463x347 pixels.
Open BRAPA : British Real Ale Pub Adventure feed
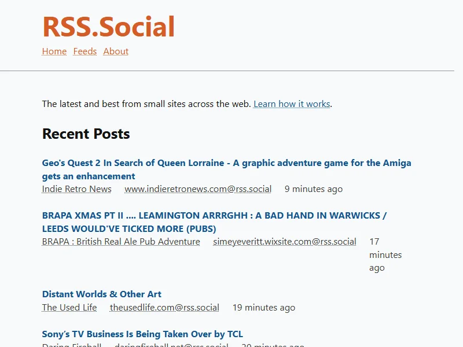click(121, 242)
